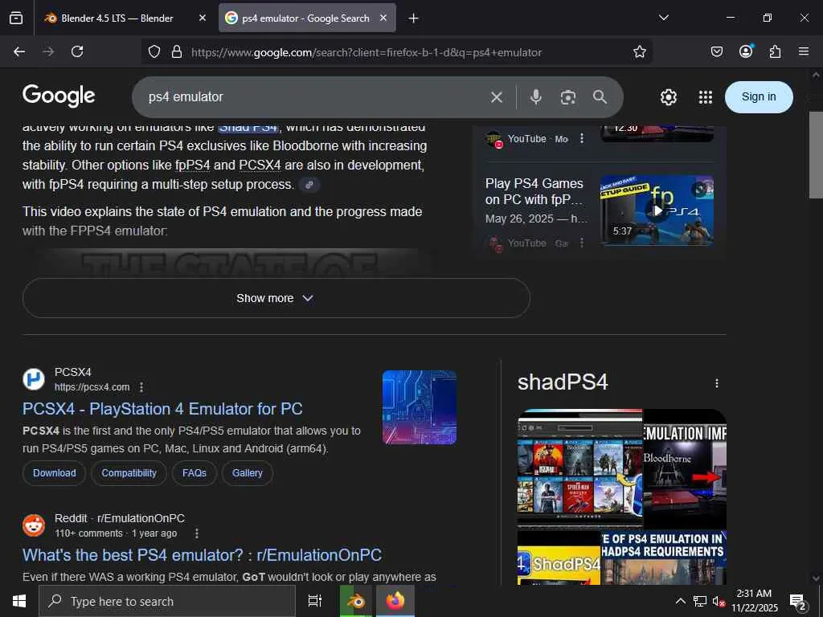The height and width of the screenshot is (617, 823).
Task: Click the PCSX4 result thumbnail image
Action: click(420, 407)
